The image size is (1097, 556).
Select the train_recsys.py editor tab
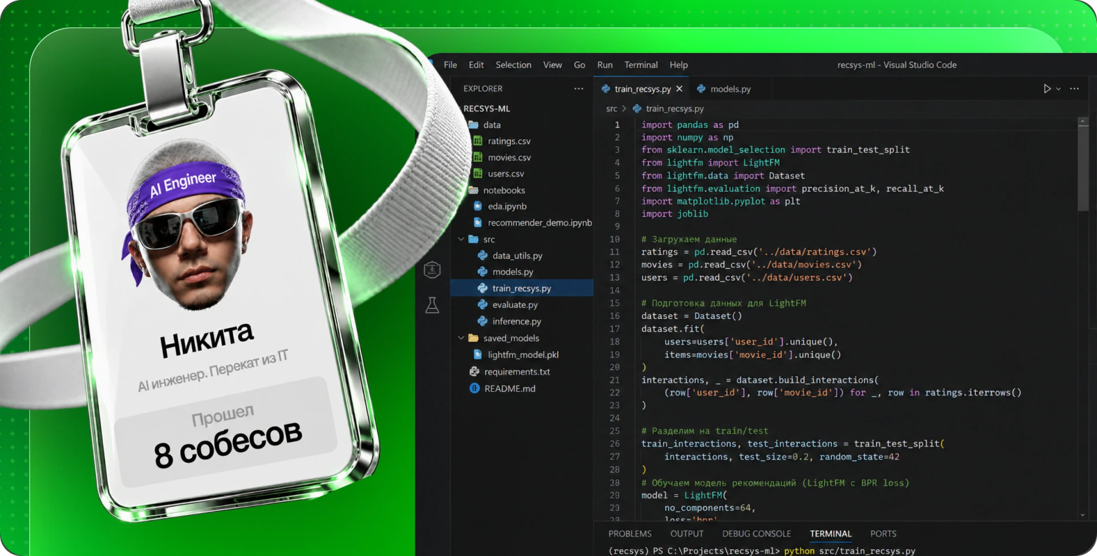[x=642, y=89]
